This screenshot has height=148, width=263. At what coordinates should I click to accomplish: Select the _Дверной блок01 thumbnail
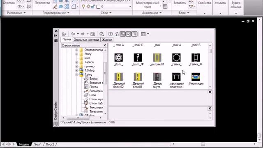(x=138, y=77)
